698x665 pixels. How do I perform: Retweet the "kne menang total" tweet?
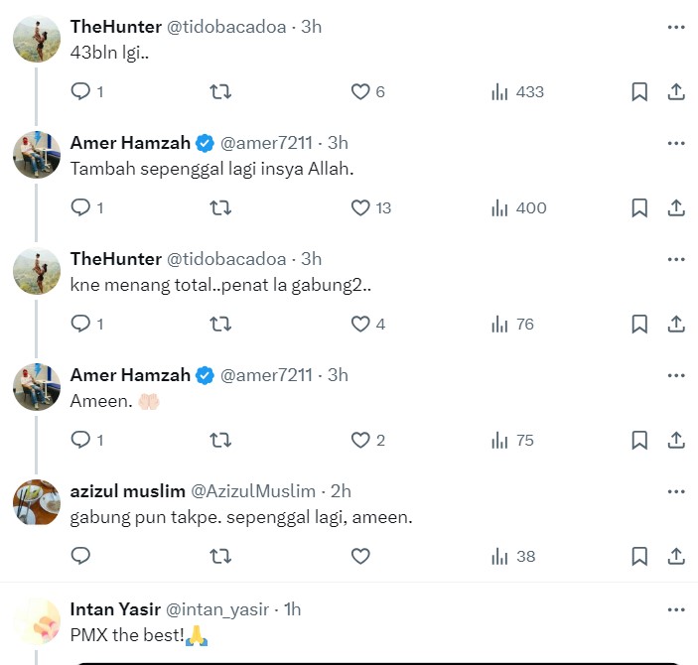tap(221, 325)
